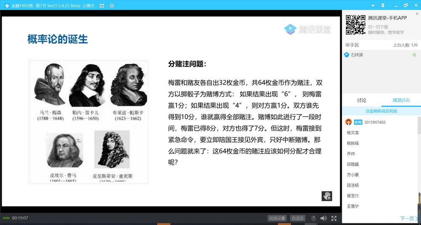Click the 老师 badge label
The image size is (421, 225).
(358, 122)
